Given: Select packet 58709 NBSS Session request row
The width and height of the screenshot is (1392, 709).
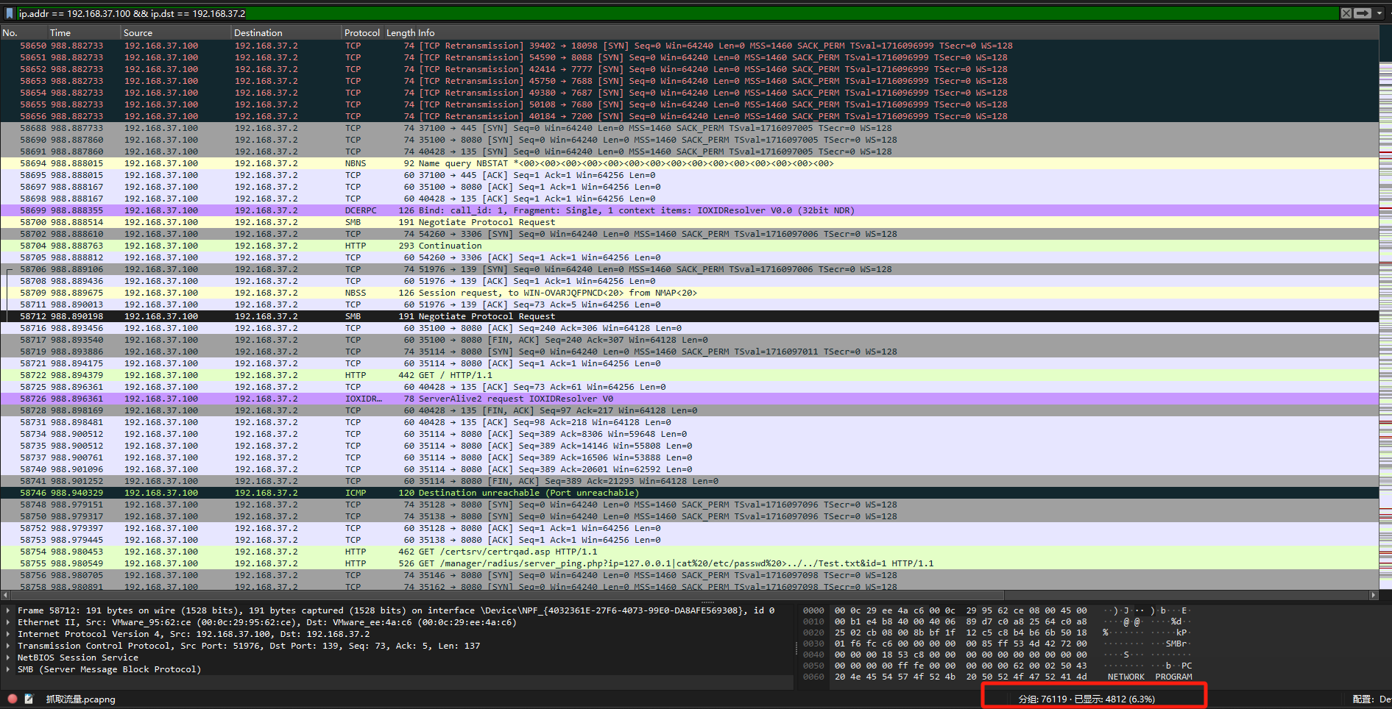Looking at the screenshot, I should 689,293.
